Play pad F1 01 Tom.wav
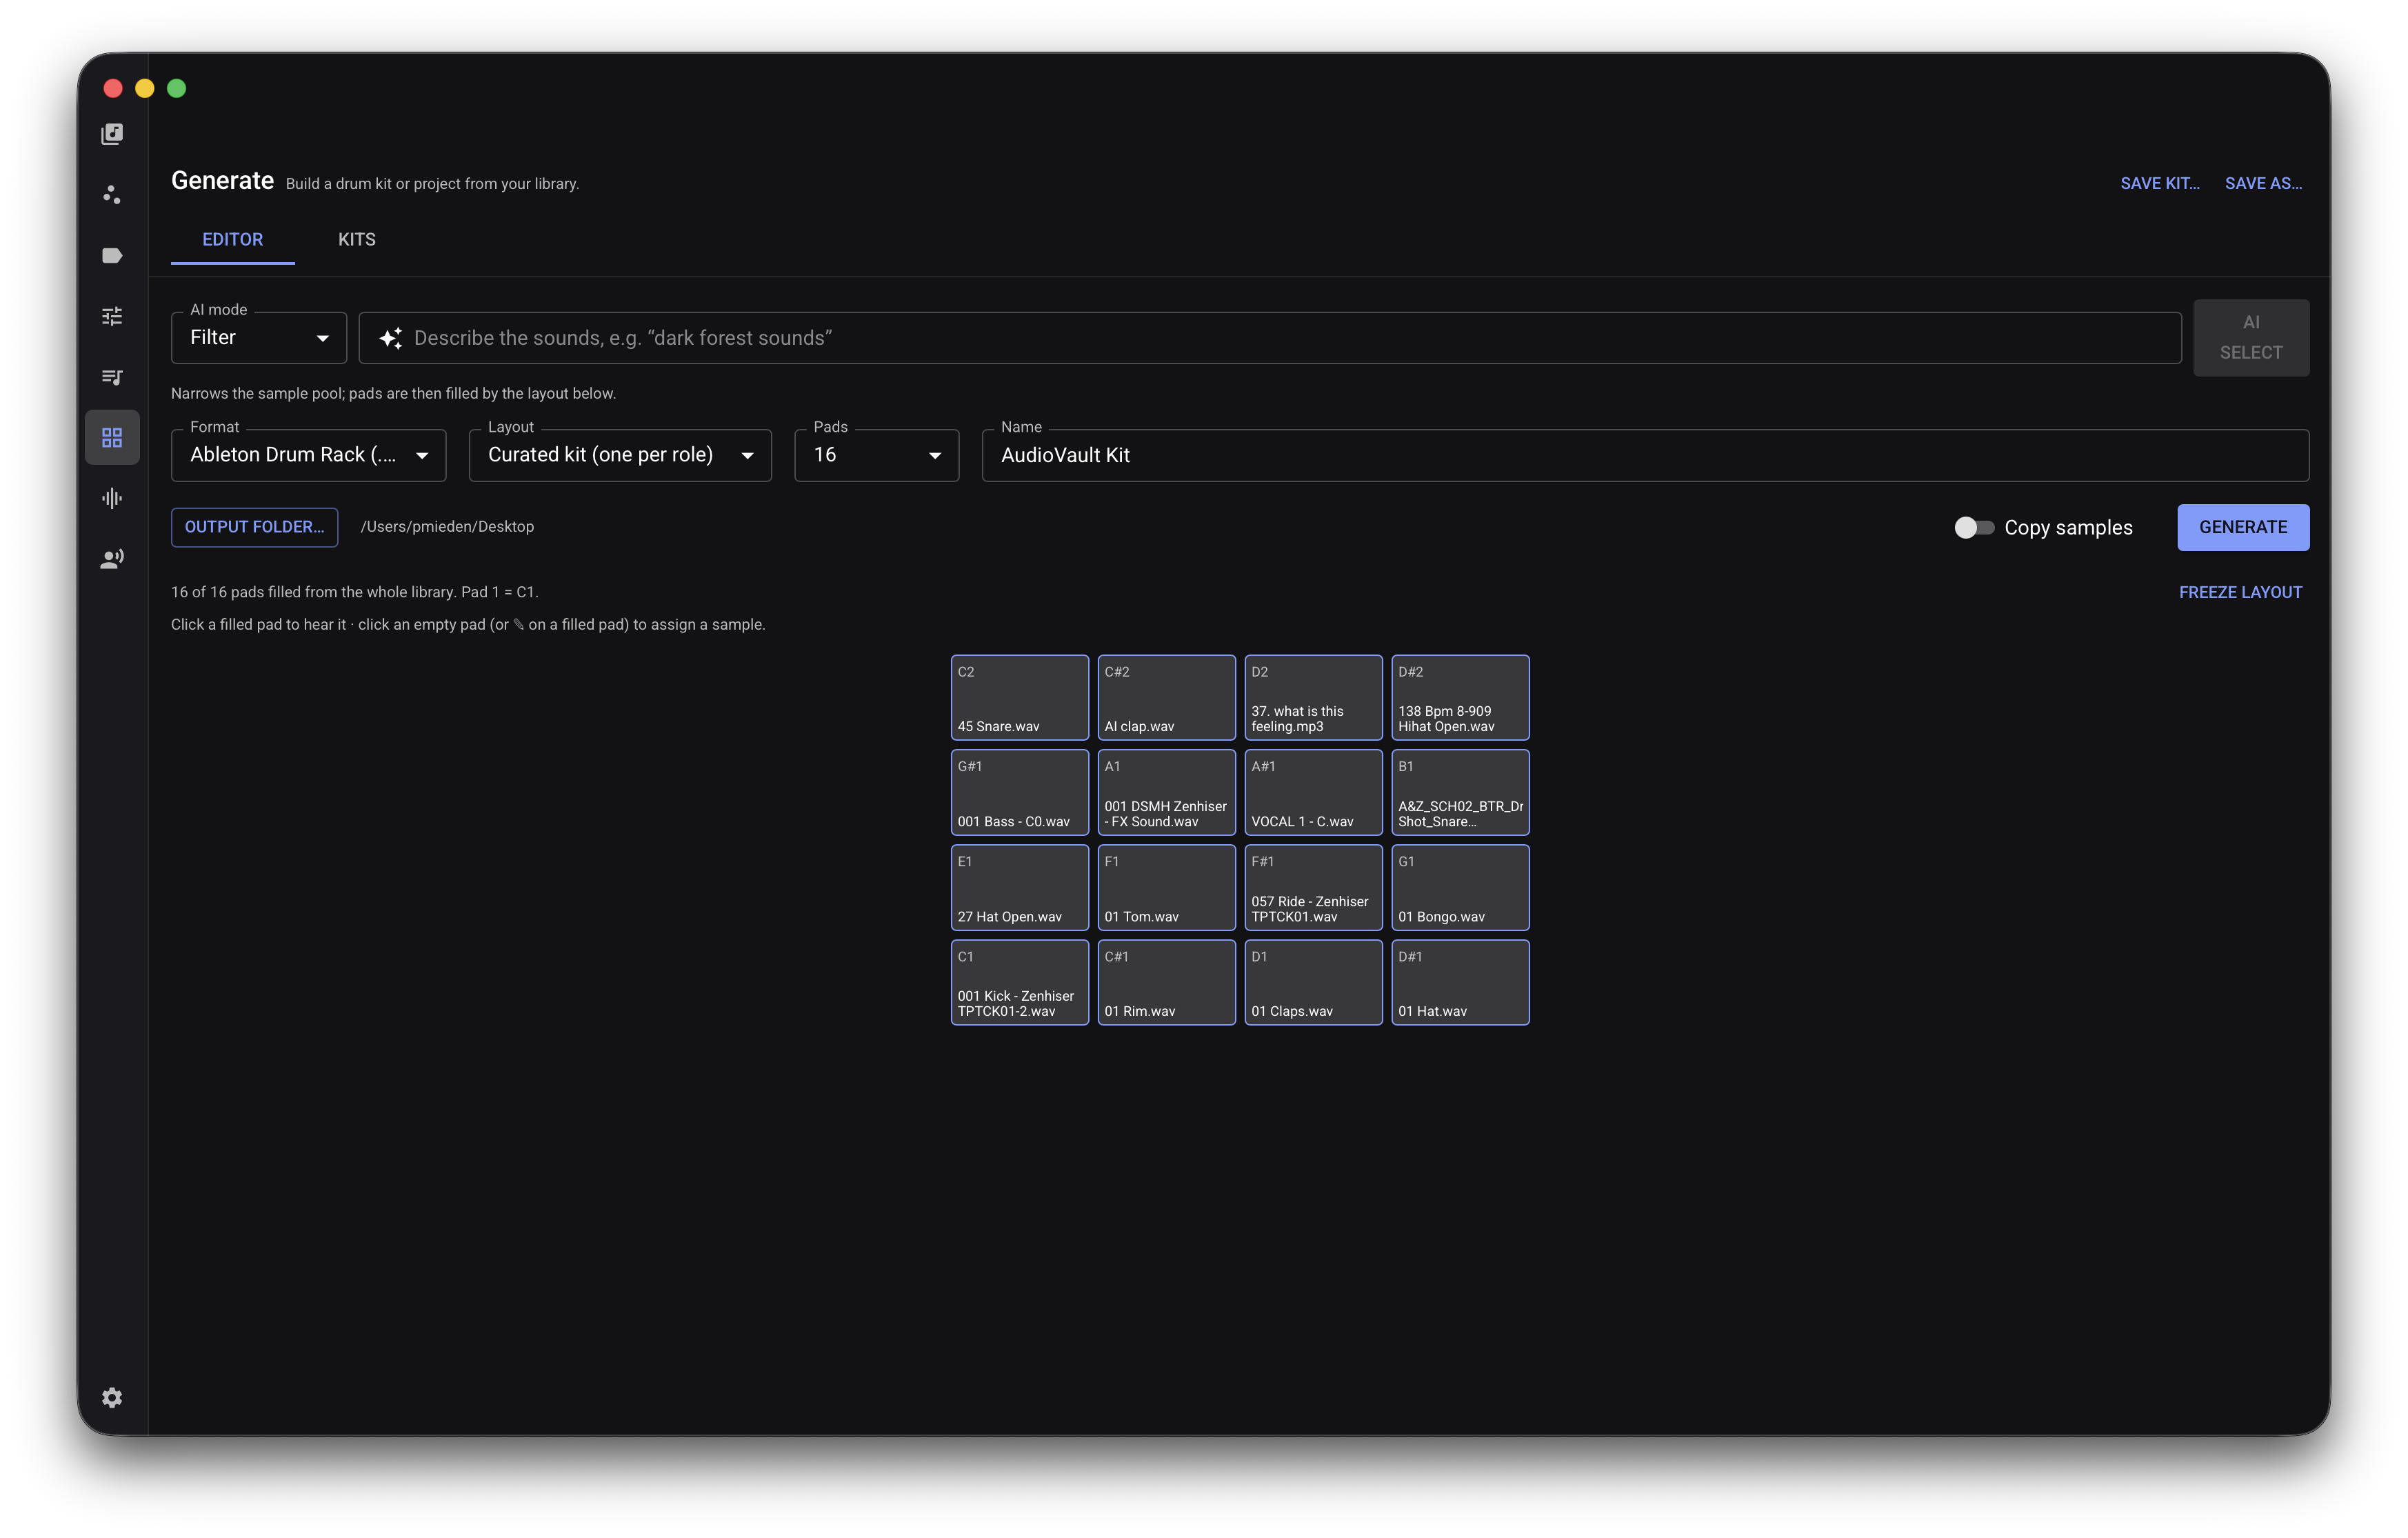The height and width of the screenshot is (1538, 2408). tap(1166, 888)
